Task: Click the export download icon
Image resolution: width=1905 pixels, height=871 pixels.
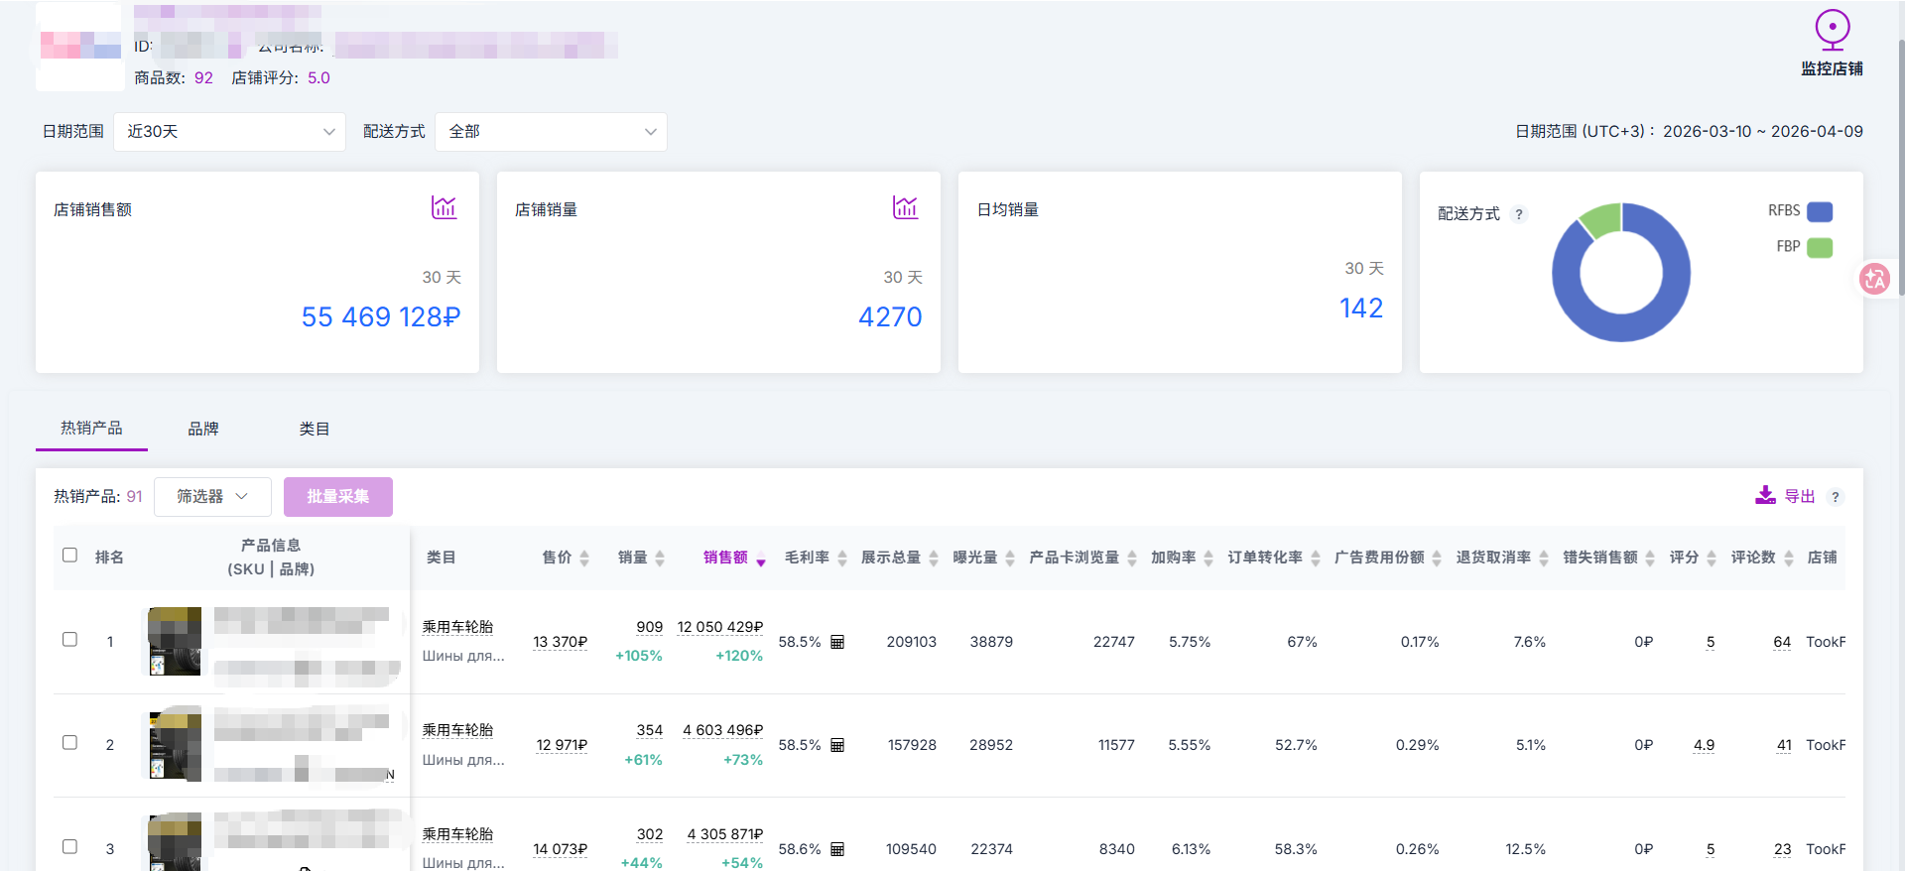Action: 1765,496
